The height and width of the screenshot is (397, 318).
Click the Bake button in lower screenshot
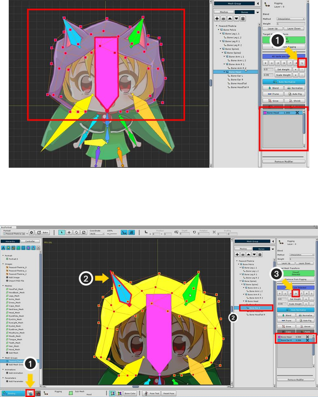coord(43,233)
